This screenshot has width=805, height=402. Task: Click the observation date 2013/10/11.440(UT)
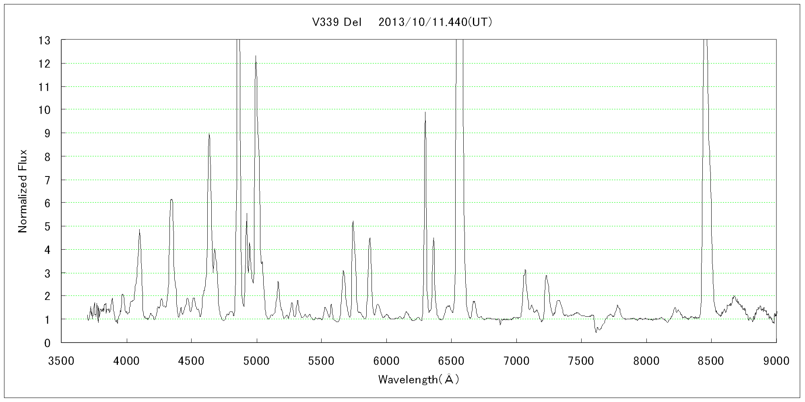tap(435, 23)
